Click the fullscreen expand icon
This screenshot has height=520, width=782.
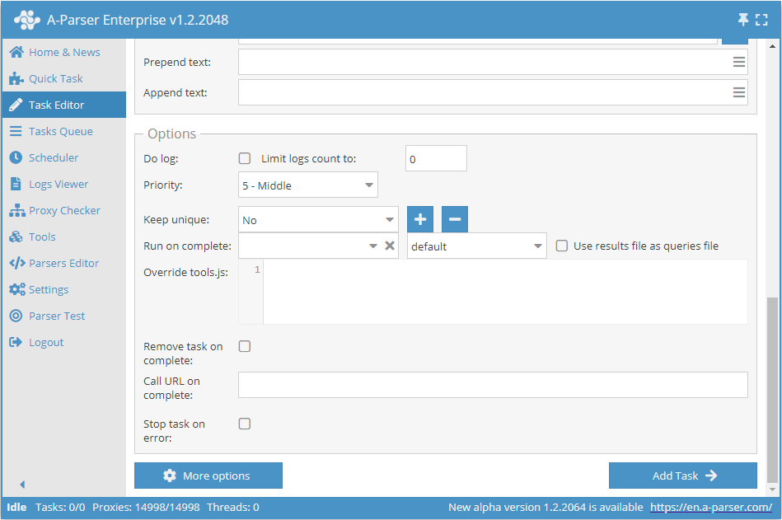coord(761,19)
